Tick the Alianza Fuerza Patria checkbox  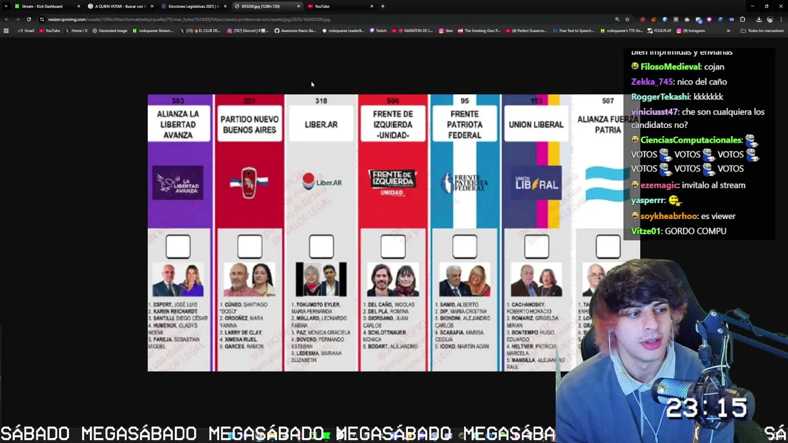pos(608,247)
